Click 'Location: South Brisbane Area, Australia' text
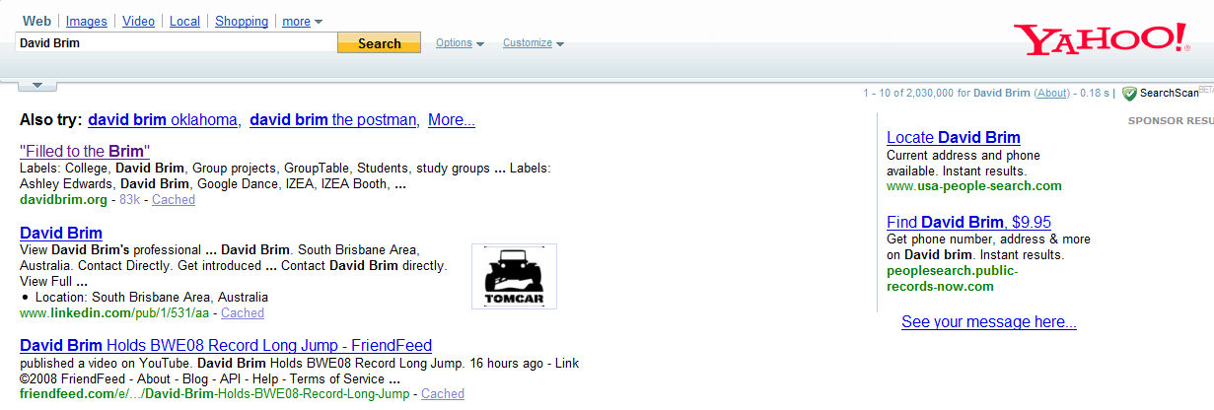1214x410 pixels. pyautogui.click(x=151, y=298)
